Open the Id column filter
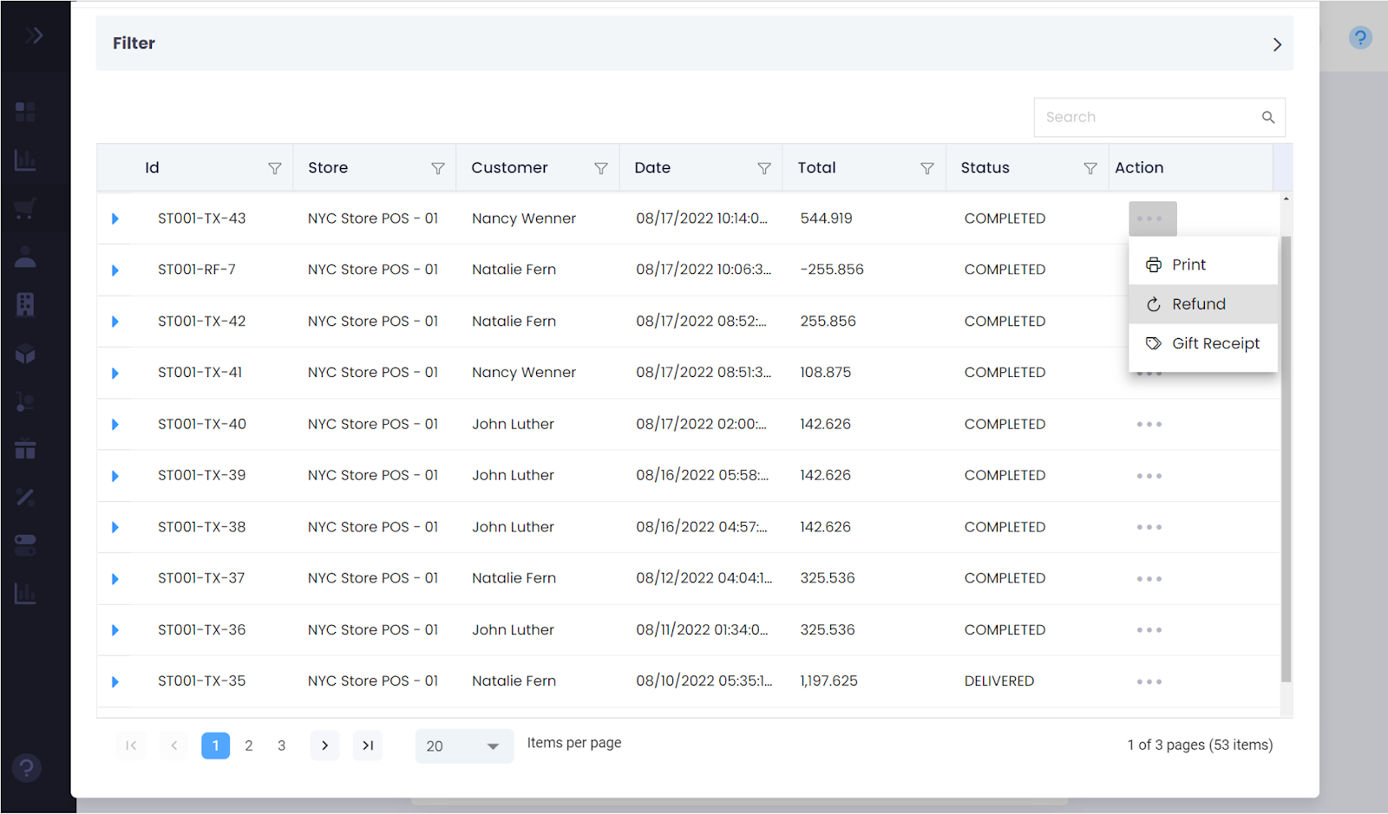 [x=274, y=168]
